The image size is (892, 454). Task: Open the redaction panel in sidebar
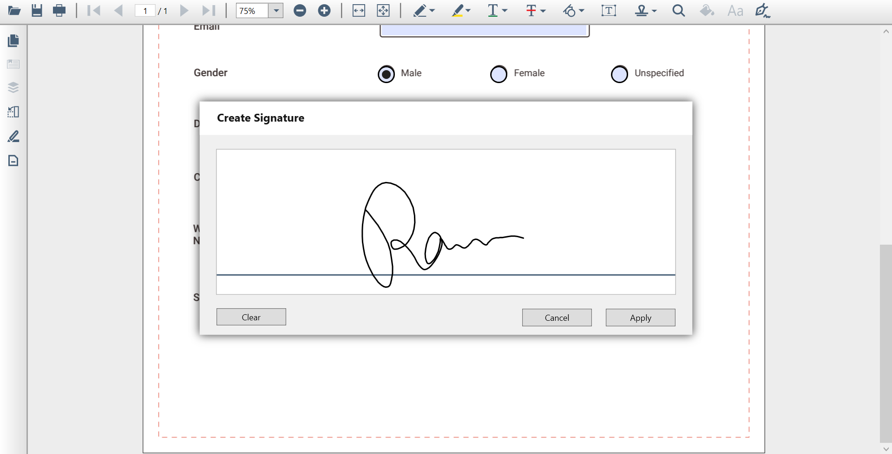pos(13,161)
